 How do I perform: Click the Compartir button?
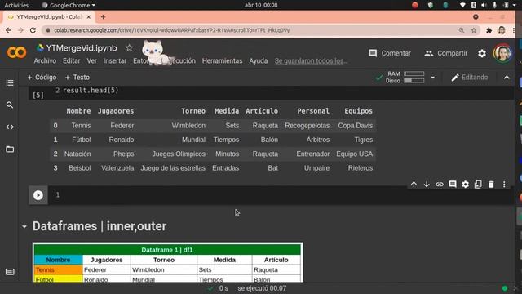click(x=446, y=53)
